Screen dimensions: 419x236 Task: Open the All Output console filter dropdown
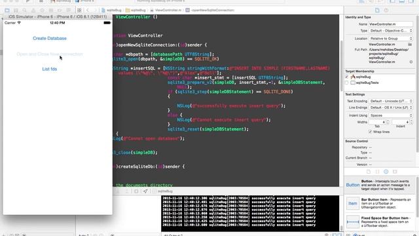click(x=173, y=235)
